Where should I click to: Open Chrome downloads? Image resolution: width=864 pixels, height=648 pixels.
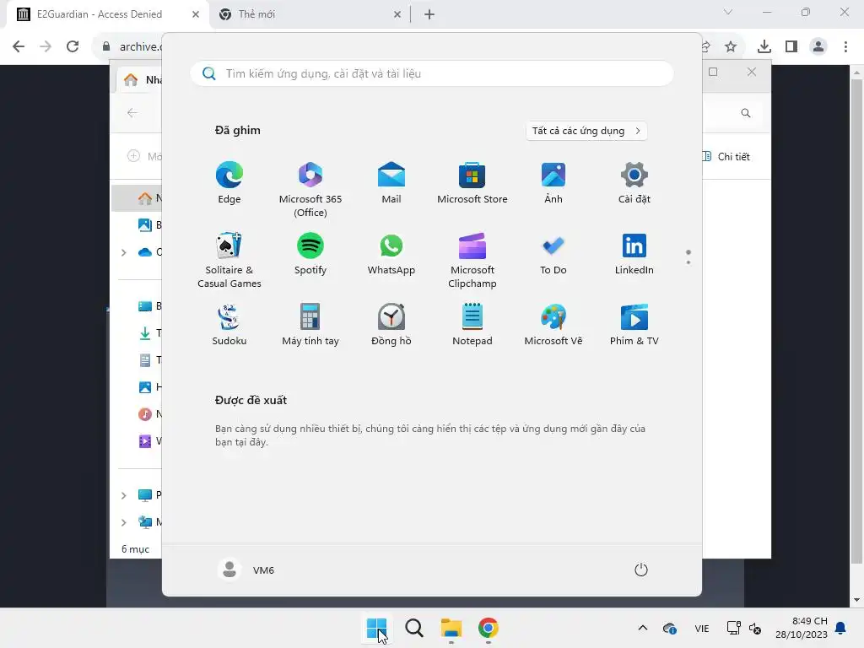tap(764, 46)
